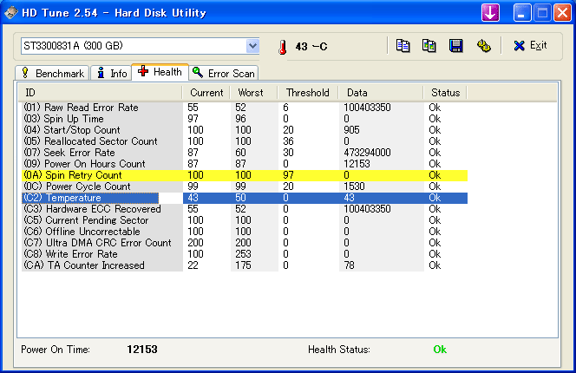Click the 43 °C temperature readout
Image resolution: width=576 pixels, height=373 pixels.
click(311, 47)
